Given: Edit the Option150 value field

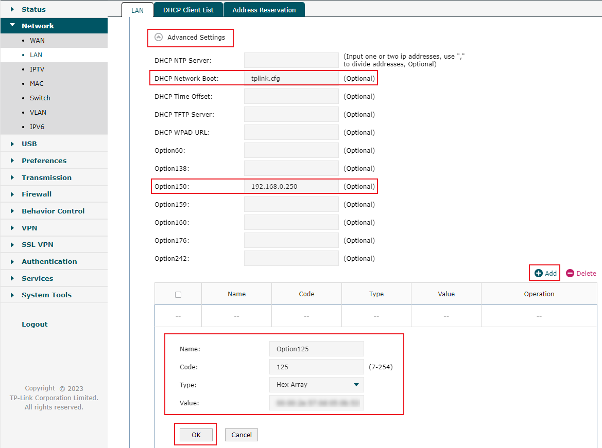Looking at the screenshot, I should coord(291,186).
